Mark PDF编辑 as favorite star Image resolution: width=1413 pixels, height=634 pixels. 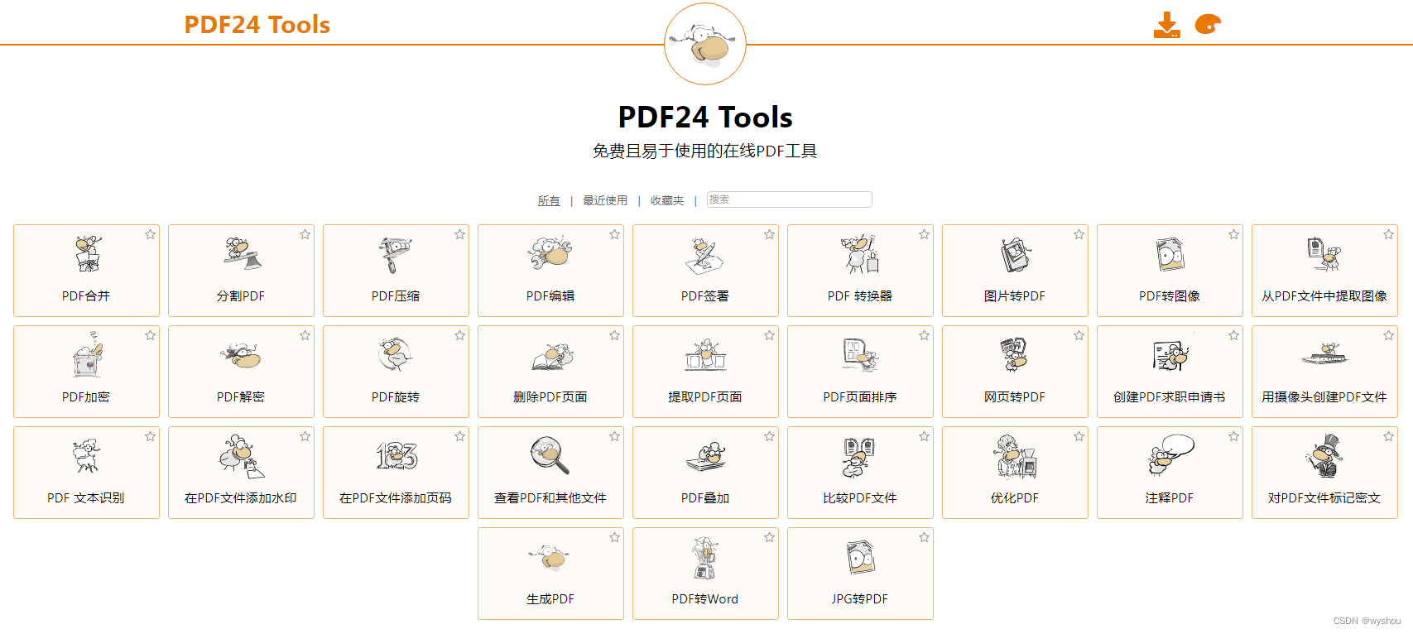coord(614,234)
